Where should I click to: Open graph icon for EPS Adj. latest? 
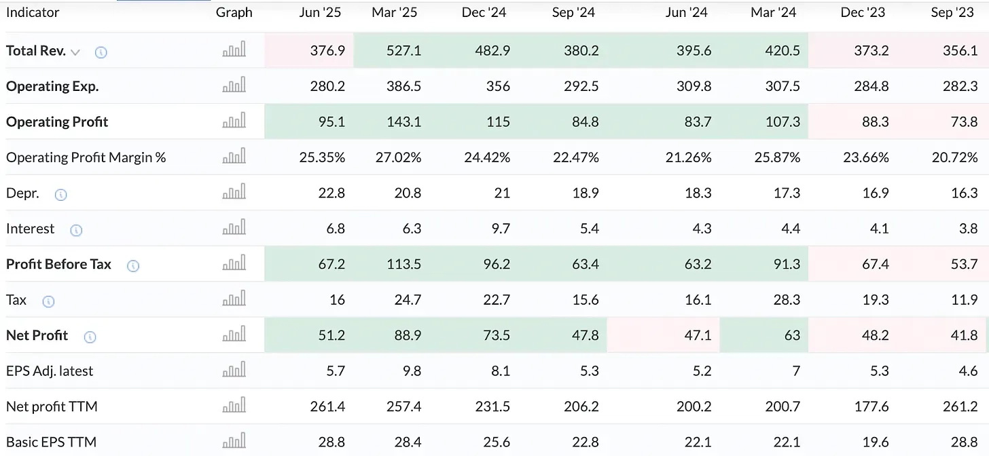(234, 370)
